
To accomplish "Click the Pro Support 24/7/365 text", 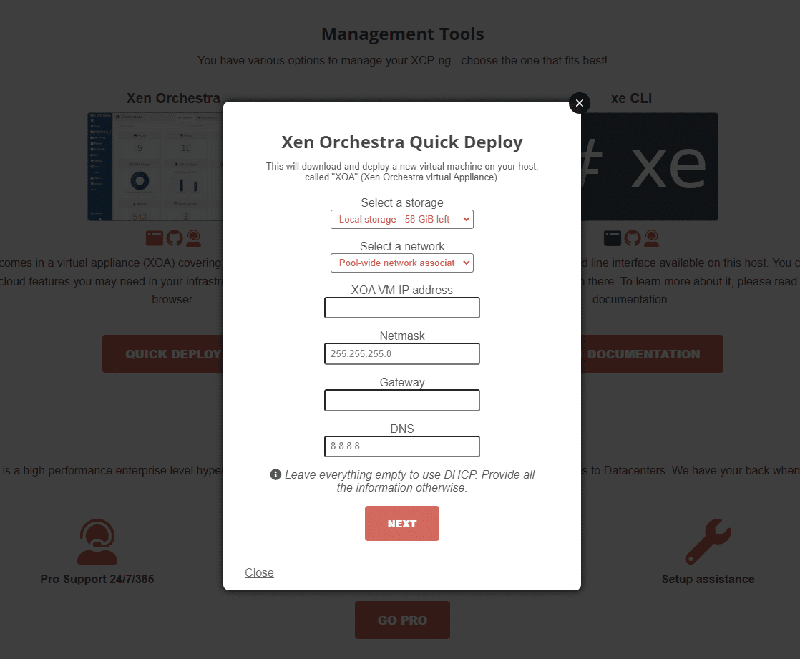I will click(97, 579).
